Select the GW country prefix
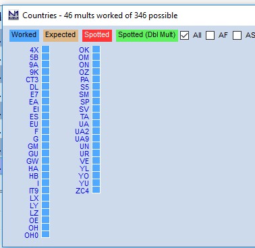Image resolution: width=255 pixels, height=248 pixels. point(32,161)
